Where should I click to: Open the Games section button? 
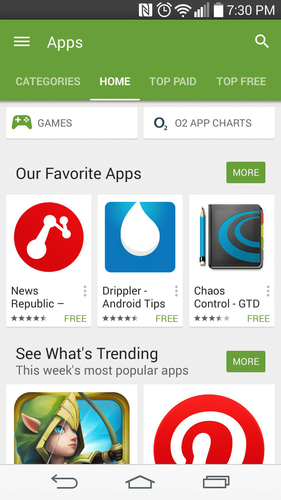point(72,123)
